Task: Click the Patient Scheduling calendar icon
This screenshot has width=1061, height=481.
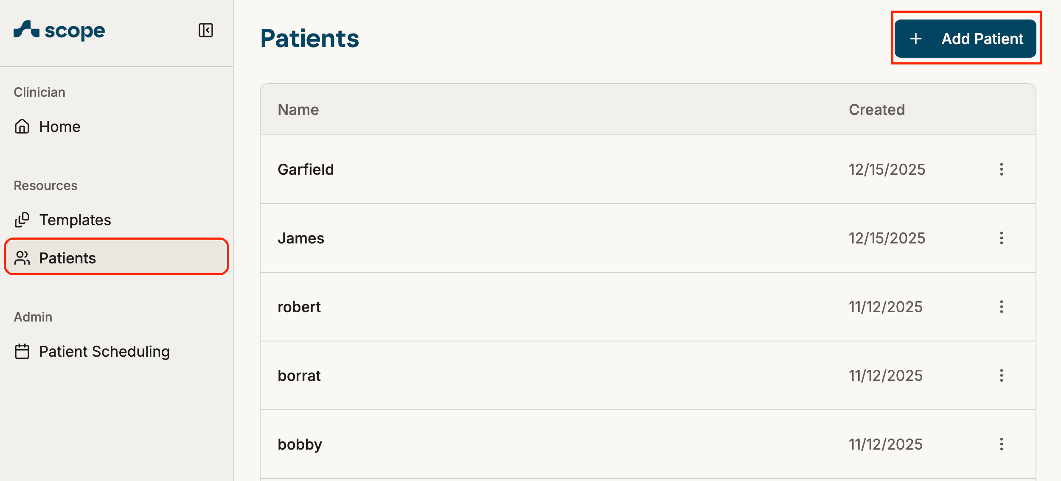Action: pyautogui.click(x=22, y=351)
